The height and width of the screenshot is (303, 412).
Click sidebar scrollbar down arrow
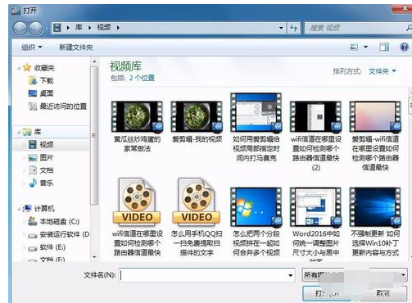pyautogui.click(x=94, y=256)
